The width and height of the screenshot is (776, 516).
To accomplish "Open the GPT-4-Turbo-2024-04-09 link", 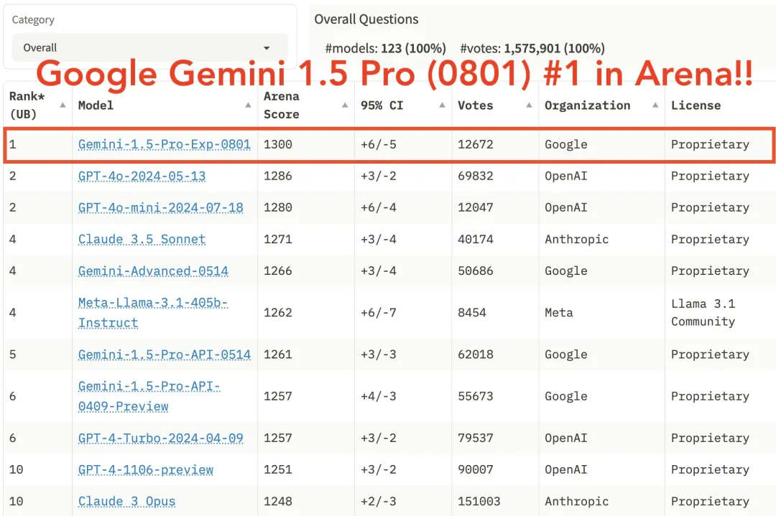I will tap(161, 438).
